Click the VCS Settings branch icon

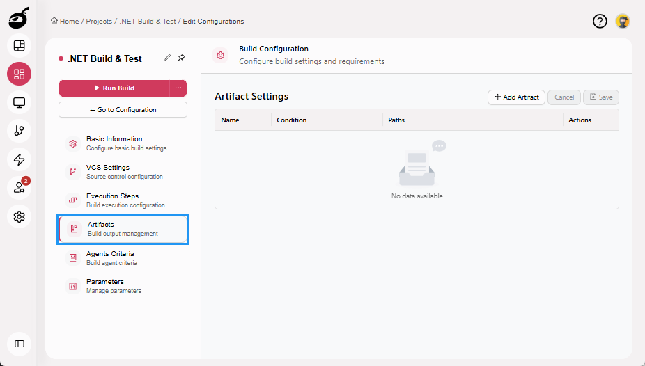click(x=73, y=172)
